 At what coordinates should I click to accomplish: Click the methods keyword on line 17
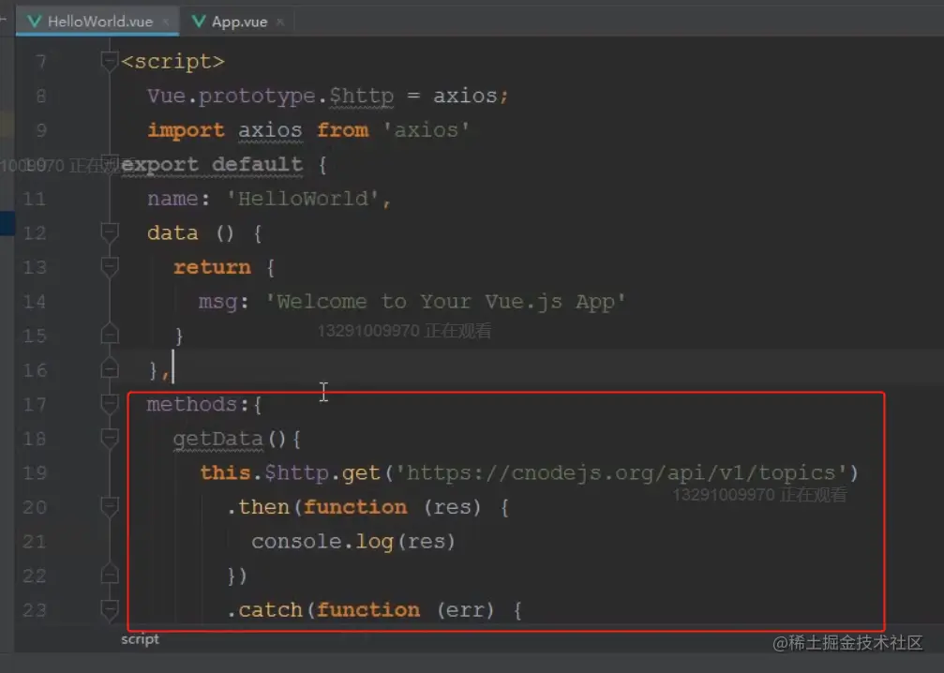point(192,405)
